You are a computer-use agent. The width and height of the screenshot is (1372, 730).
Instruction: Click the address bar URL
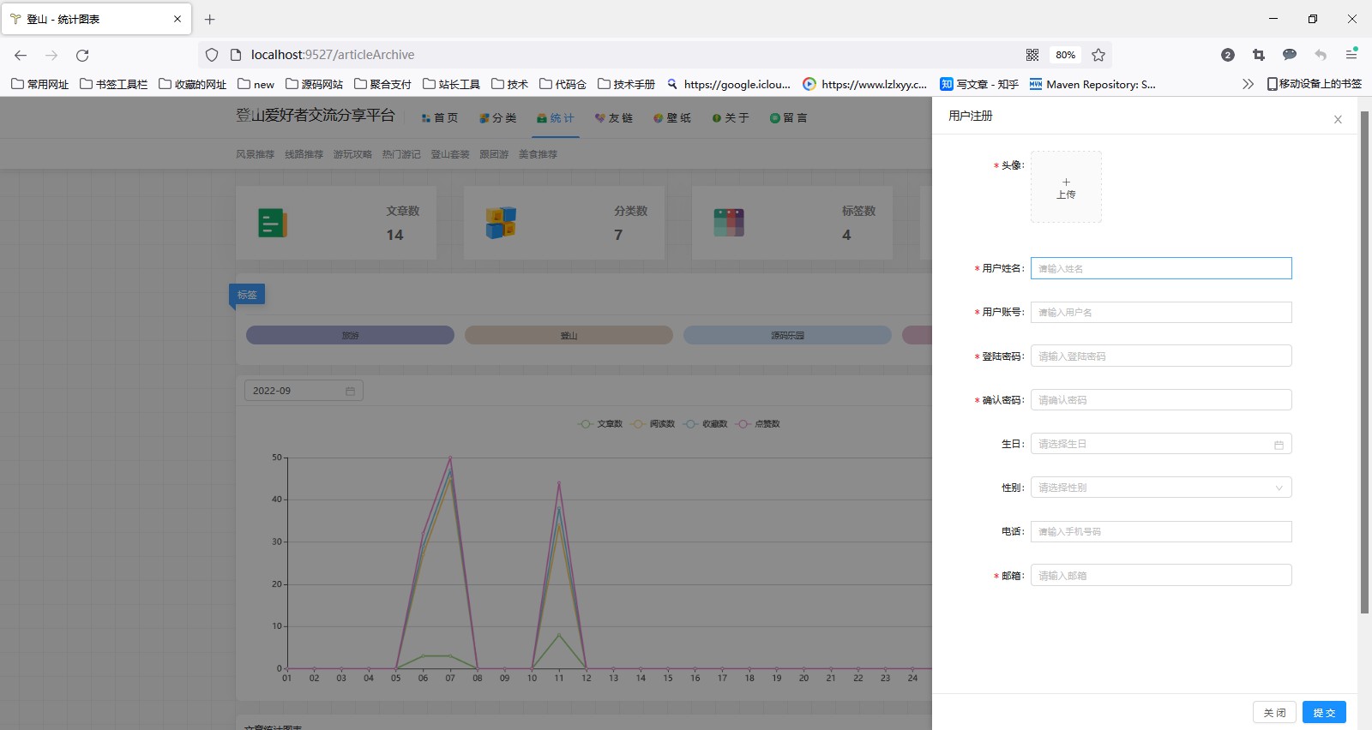(x=333, y=55)
